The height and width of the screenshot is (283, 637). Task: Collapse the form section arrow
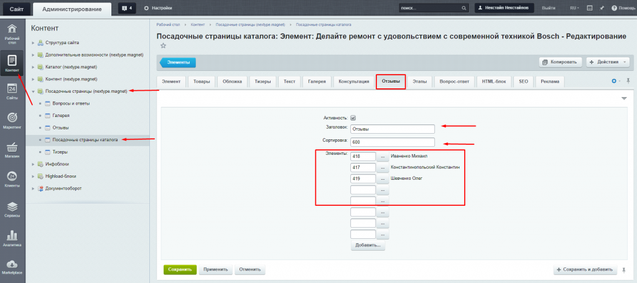tap(624, 98)
